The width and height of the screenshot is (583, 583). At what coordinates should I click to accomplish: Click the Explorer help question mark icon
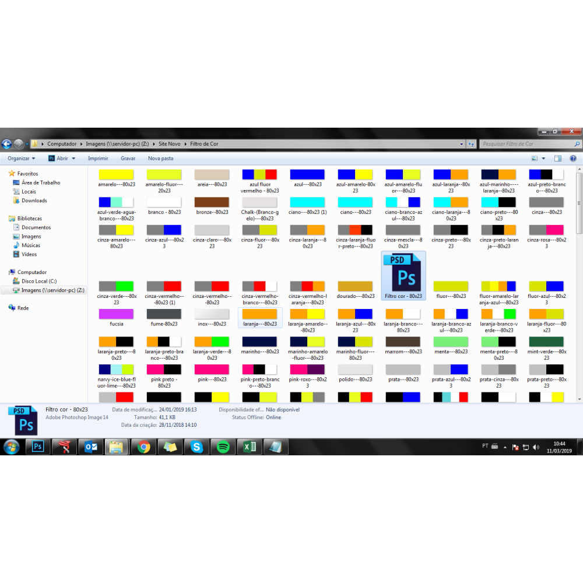pos(573,158)
